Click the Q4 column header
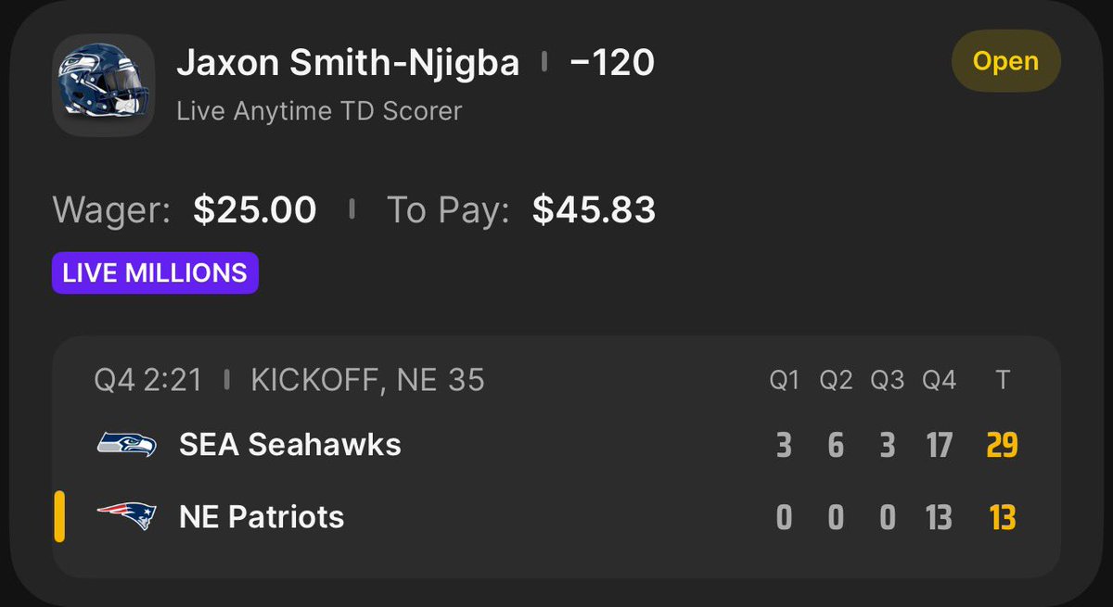The width and height of the screenshot is (1113, 607). (939, 381)
